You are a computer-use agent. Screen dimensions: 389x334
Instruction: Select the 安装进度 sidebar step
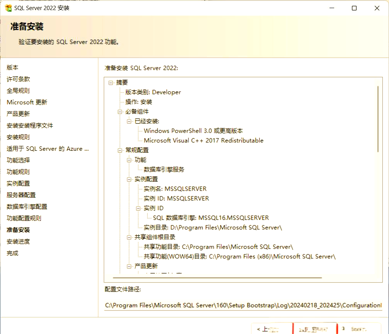(18, 241)
